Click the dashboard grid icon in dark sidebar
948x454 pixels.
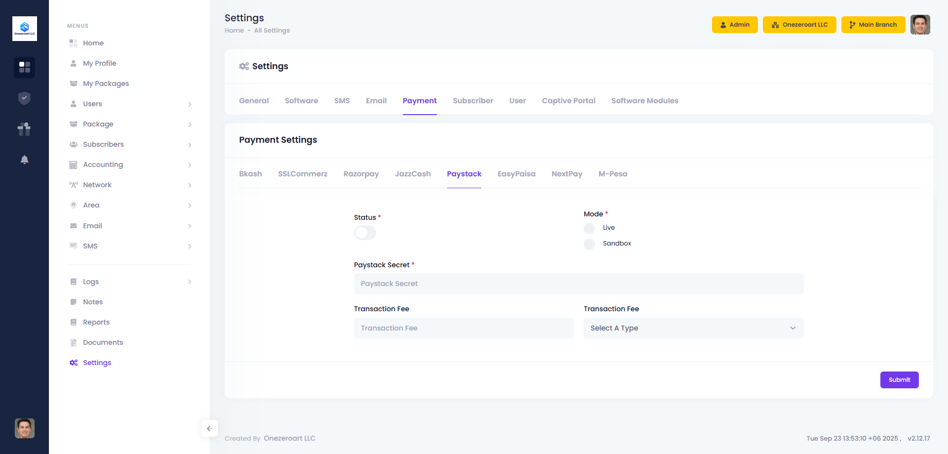(x=24, y=67)
